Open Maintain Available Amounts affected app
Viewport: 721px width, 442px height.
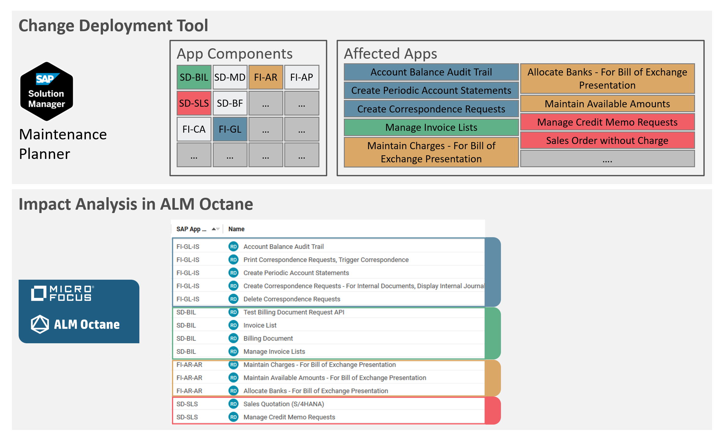[607, 104]
